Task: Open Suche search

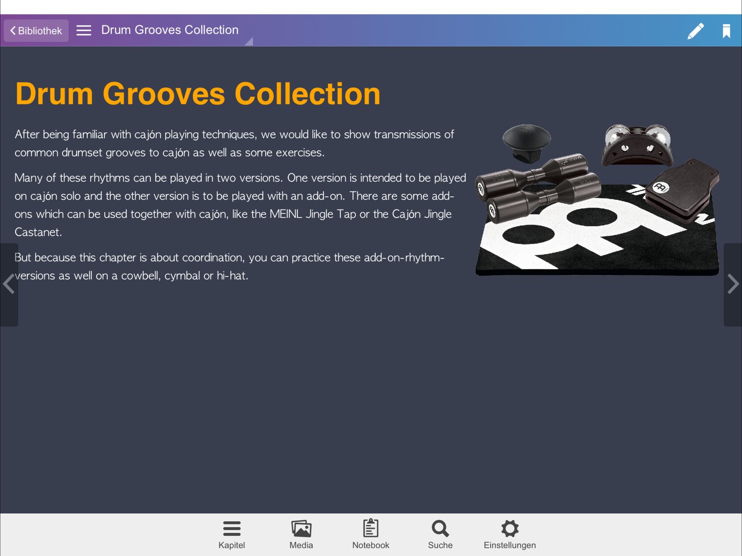Action: click(440, 534)
